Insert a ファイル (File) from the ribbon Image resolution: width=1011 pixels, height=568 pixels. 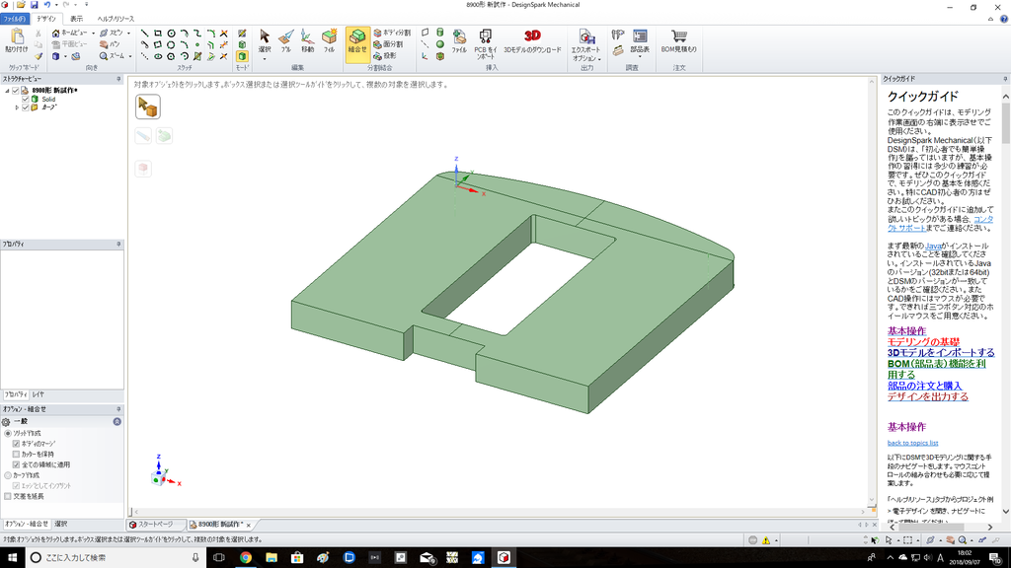click(459, 40)
